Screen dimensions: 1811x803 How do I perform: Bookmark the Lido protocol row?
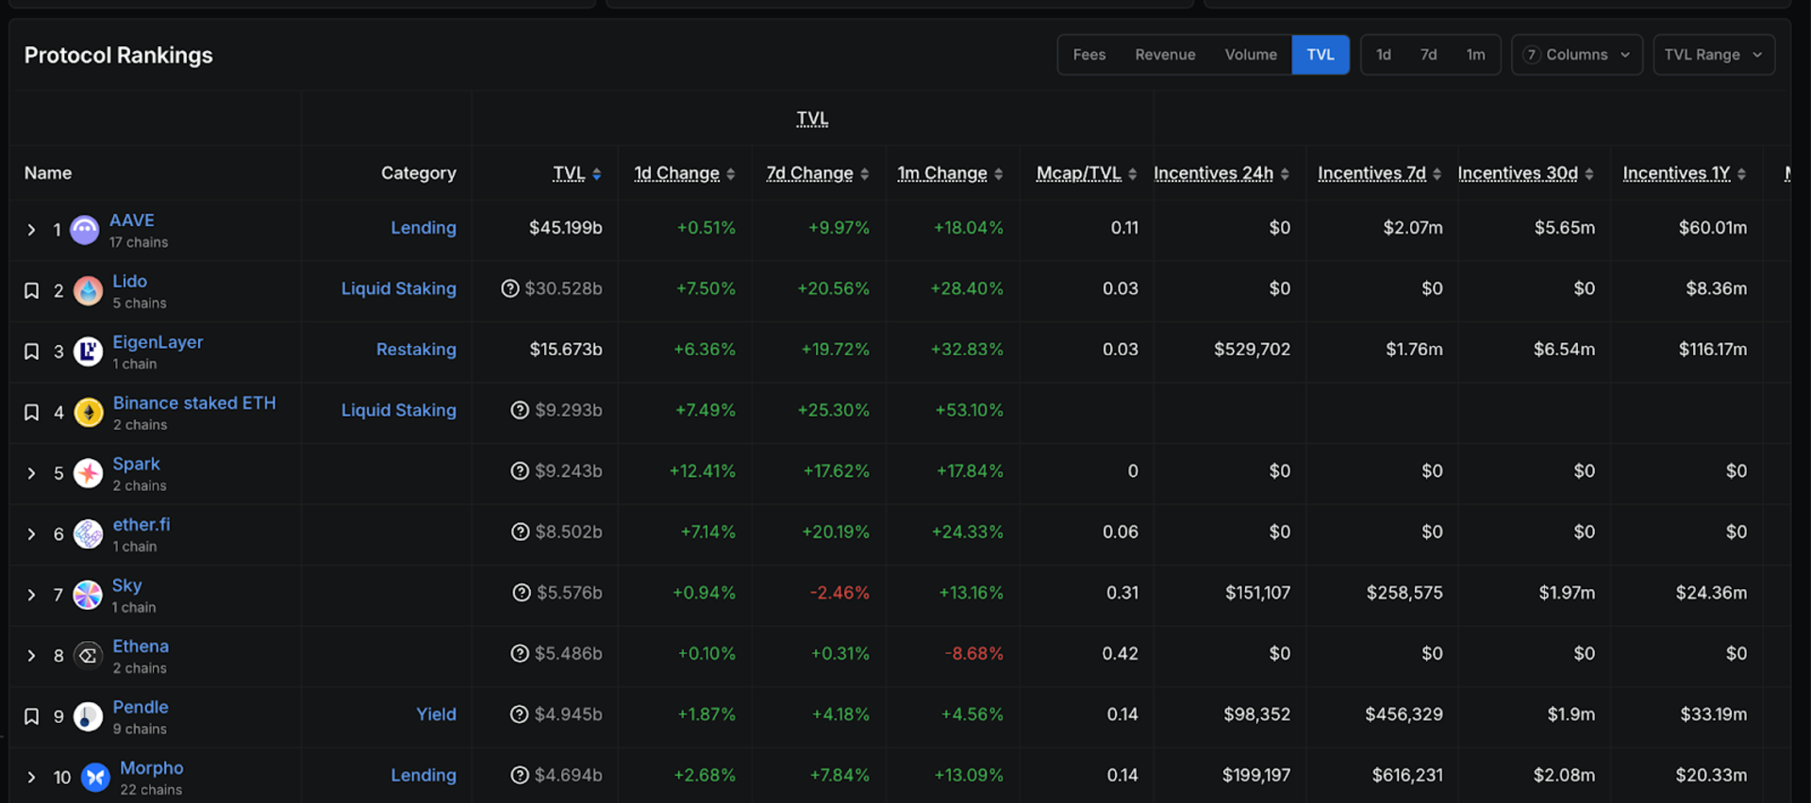point(31,290)
